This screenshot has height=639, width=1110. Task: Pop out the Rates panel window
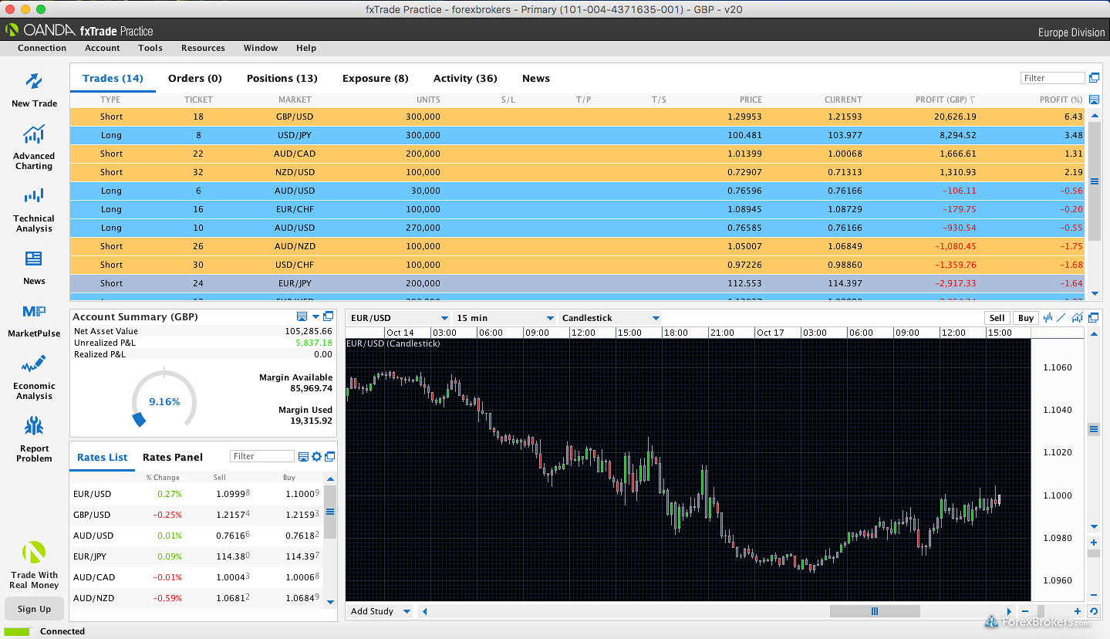(x=329, y=457)
